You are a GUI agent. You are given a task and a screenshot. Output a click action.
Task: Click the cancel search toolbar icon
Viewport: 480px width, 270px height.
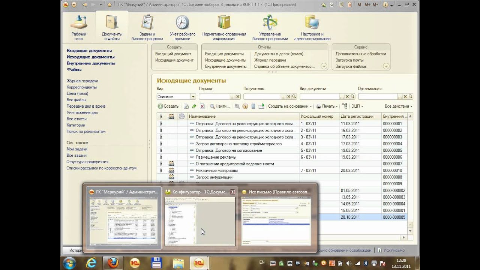pos(237,106)
